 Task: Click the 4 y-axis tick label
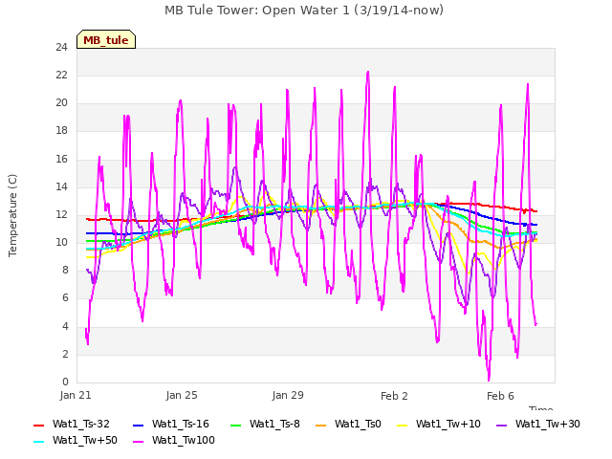click(x=65, y=326)
